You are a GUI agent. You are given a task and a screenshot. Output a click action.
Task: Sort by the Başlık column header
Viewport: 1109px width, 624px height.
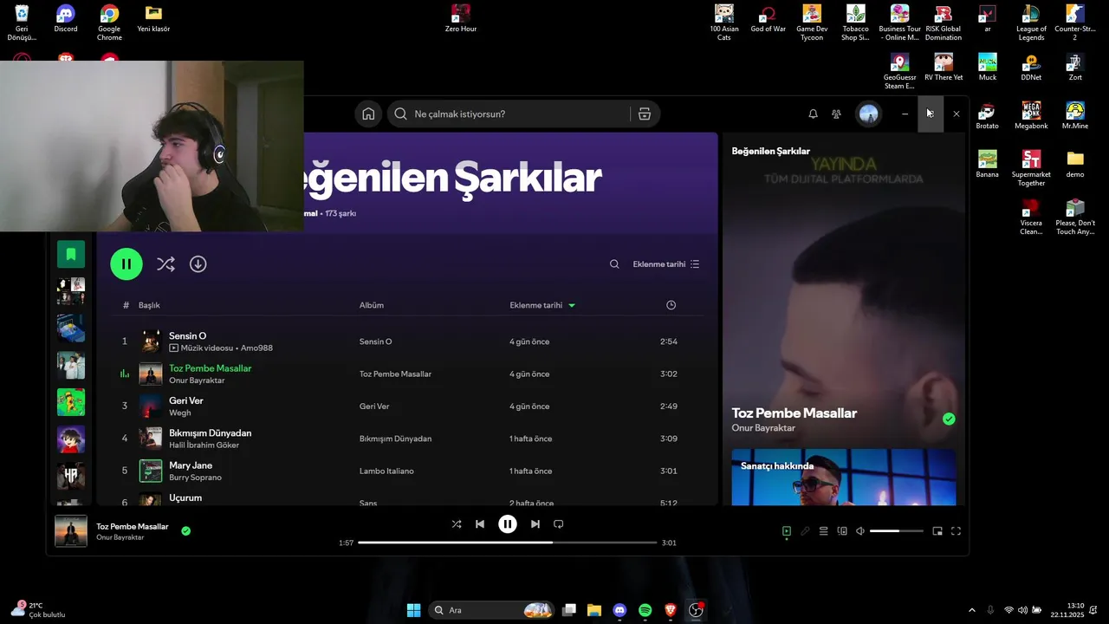[x=149, y=305]
